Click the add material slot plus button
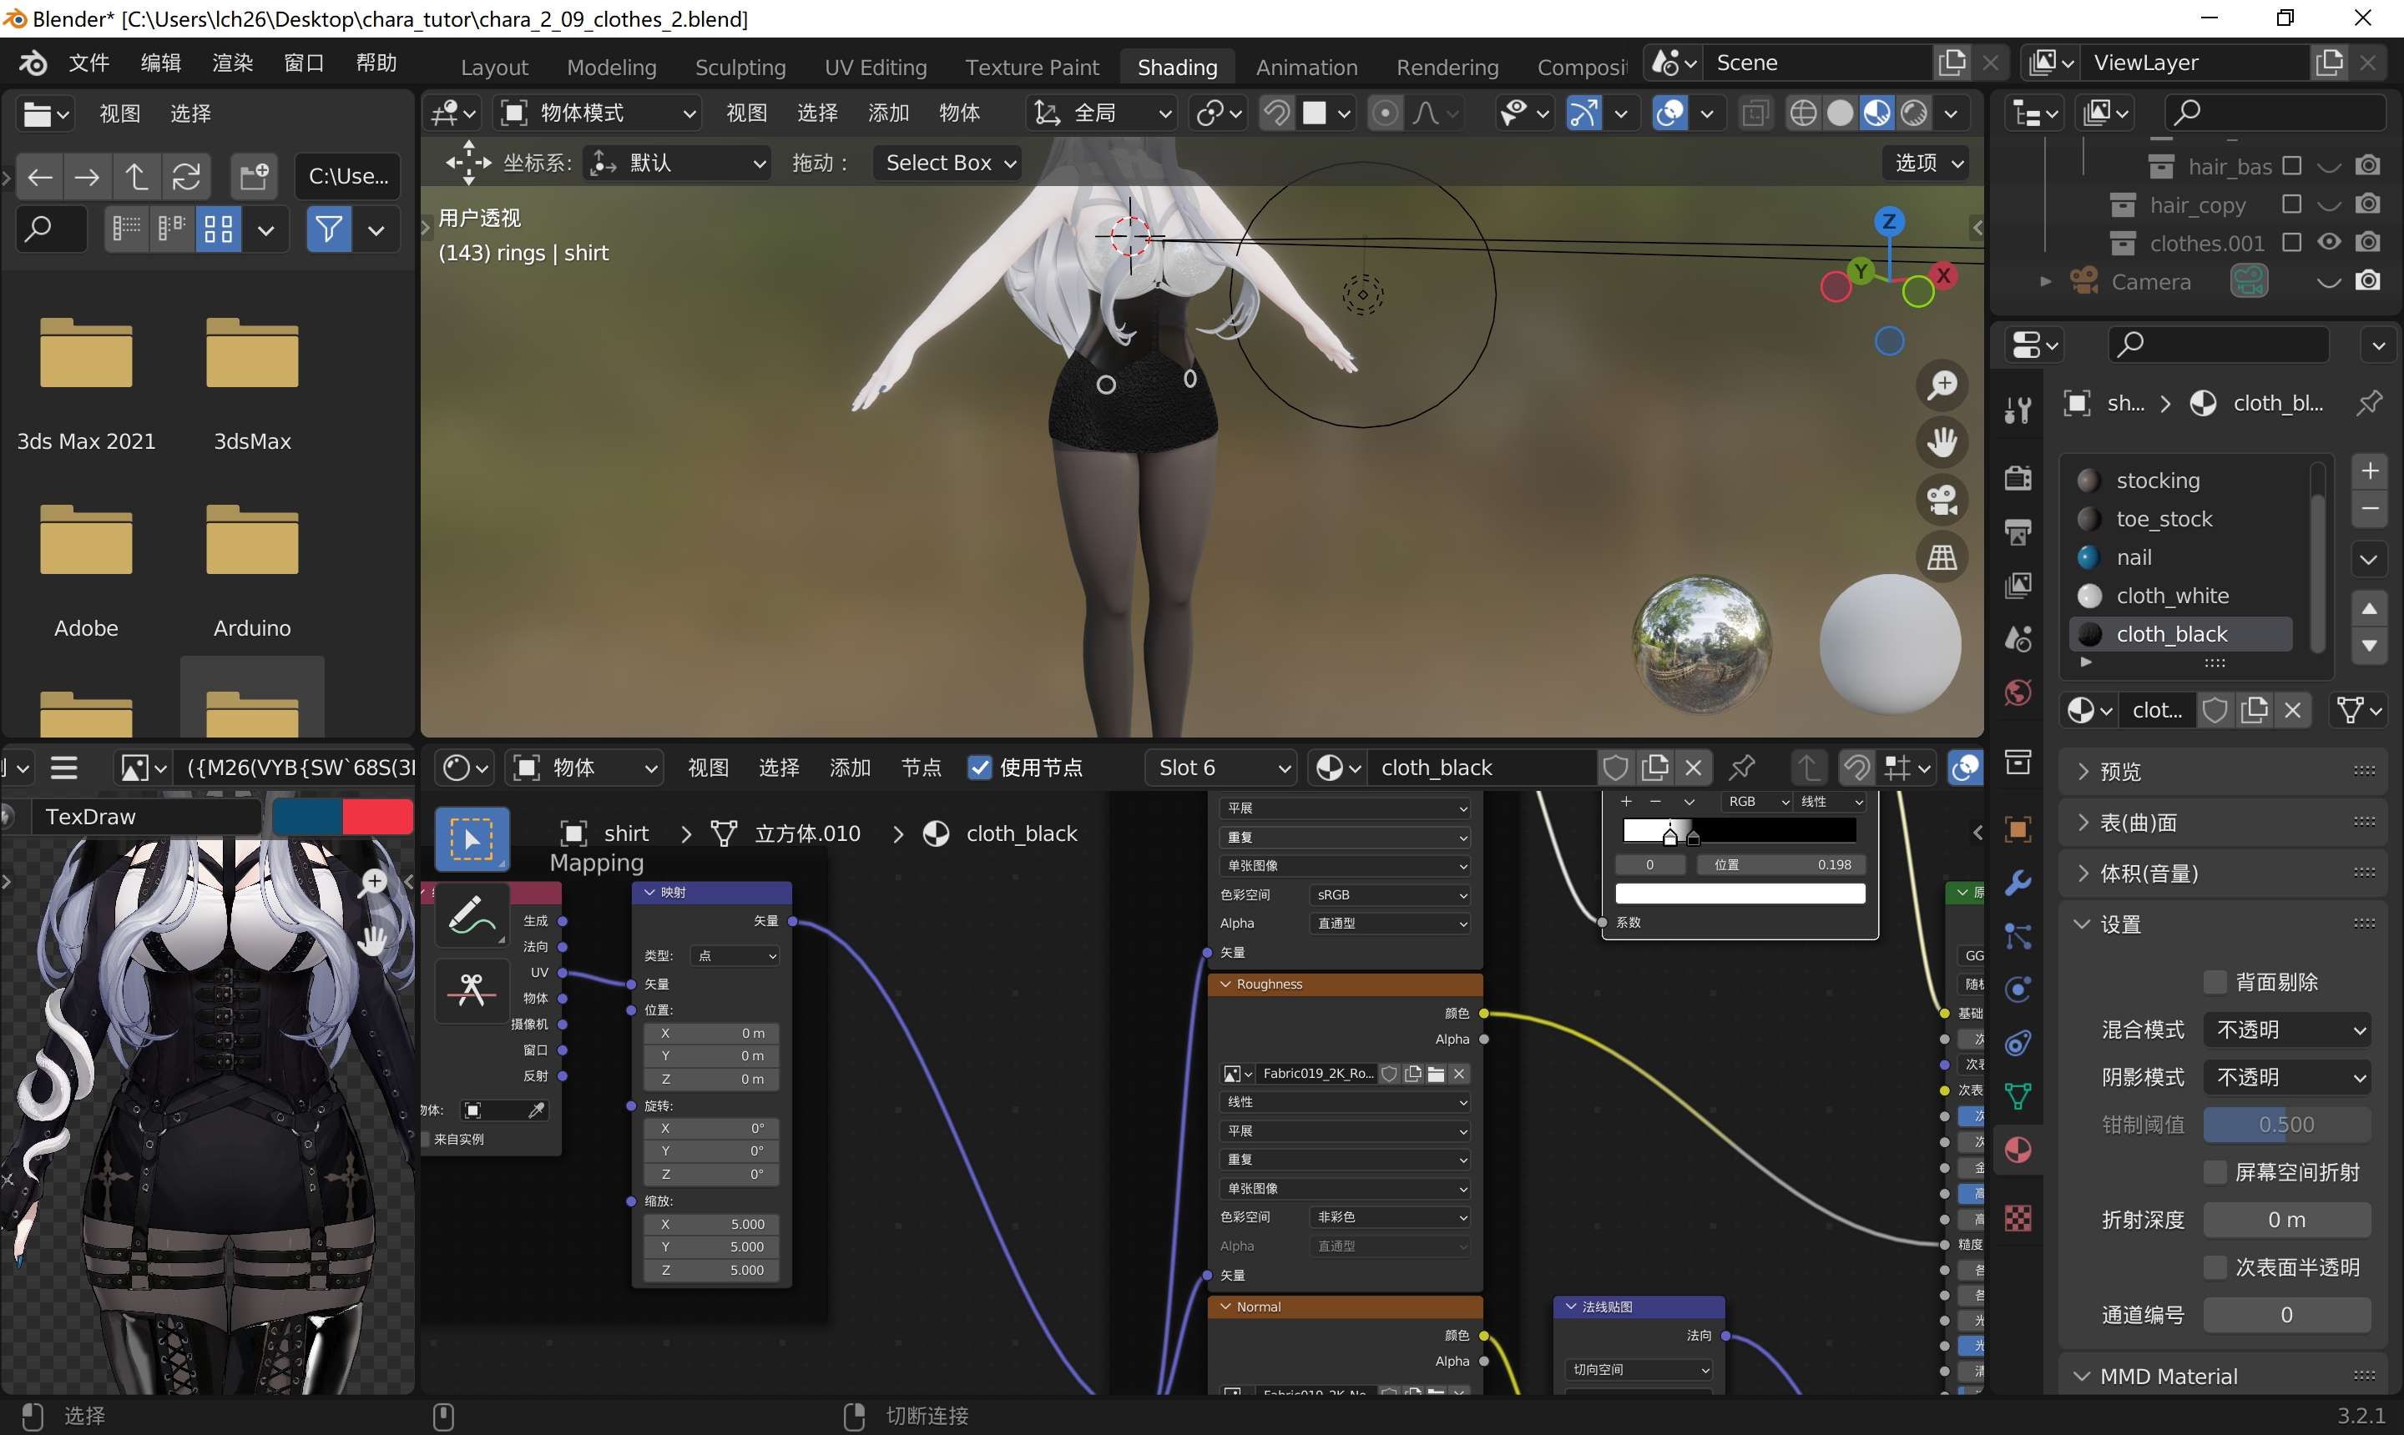Screen dimensions: 2404x1435 pyautogui.click(x=2369, y=471)
